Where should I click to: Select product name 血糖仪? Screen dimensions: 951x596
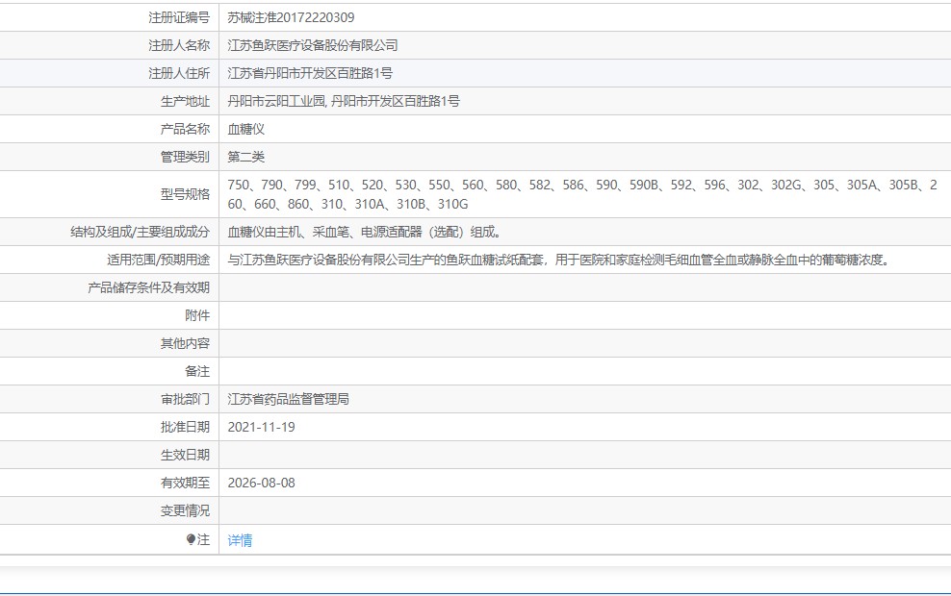245,129
